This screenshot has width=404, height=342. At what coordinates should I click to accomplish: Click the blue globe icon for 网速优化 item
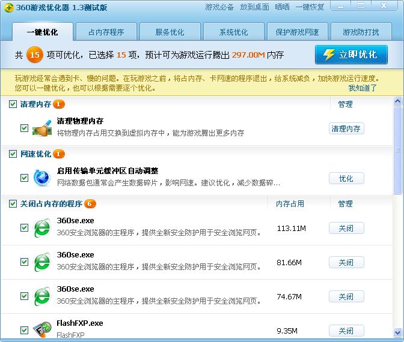click(x=41, y=178)
